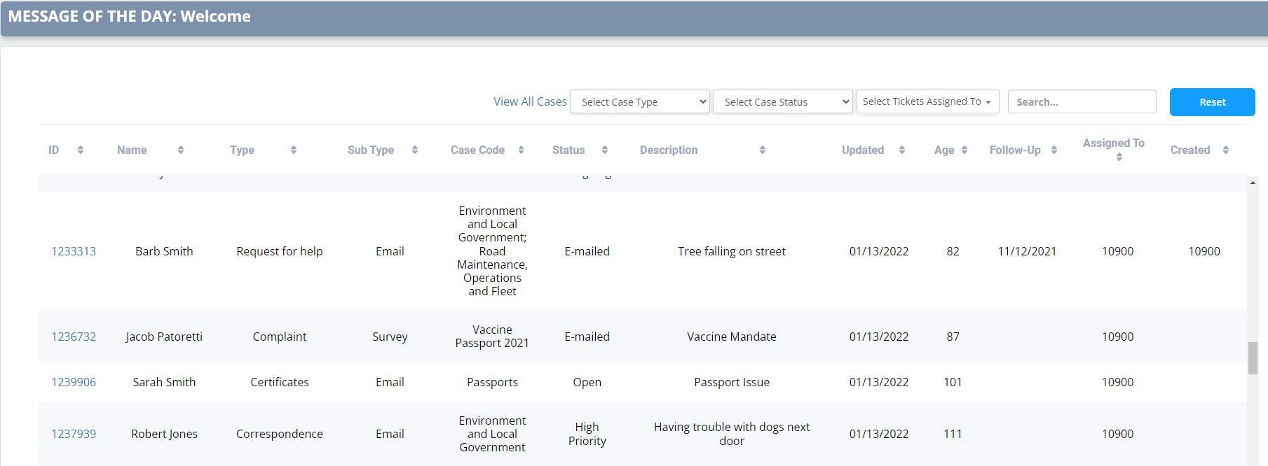The width and height of the screenshot is (1268, 466).
Task: Click the table's vertical scrollbar thumb
Action: 1253,358
